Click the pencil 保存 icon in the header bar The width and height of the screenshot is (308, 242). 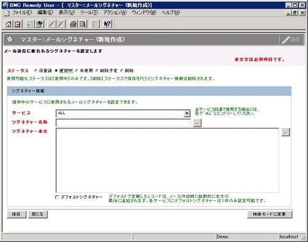291,40
